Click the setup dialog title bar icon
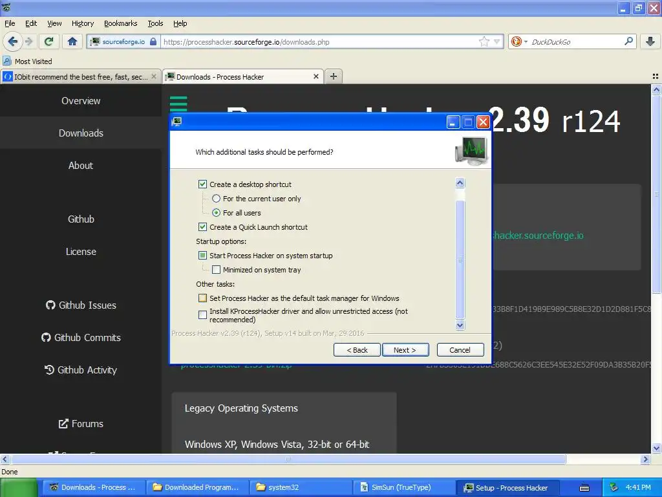The width and height of the screenshot is (662, 497). (x=177, y=122)
